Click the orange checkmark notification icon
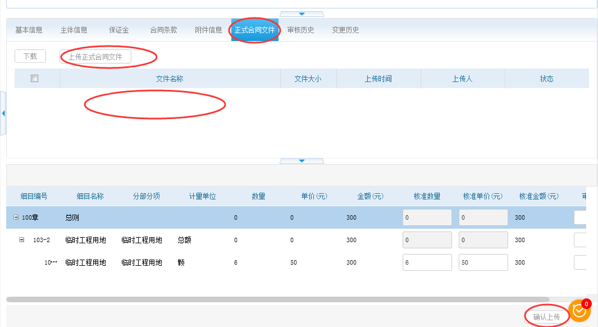The height and width of the screenshot is (327, 598). 579,311
